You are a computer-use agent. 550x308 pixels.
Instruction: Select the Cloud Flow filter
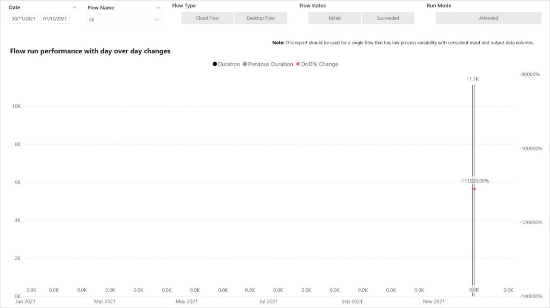pos(207,18)
